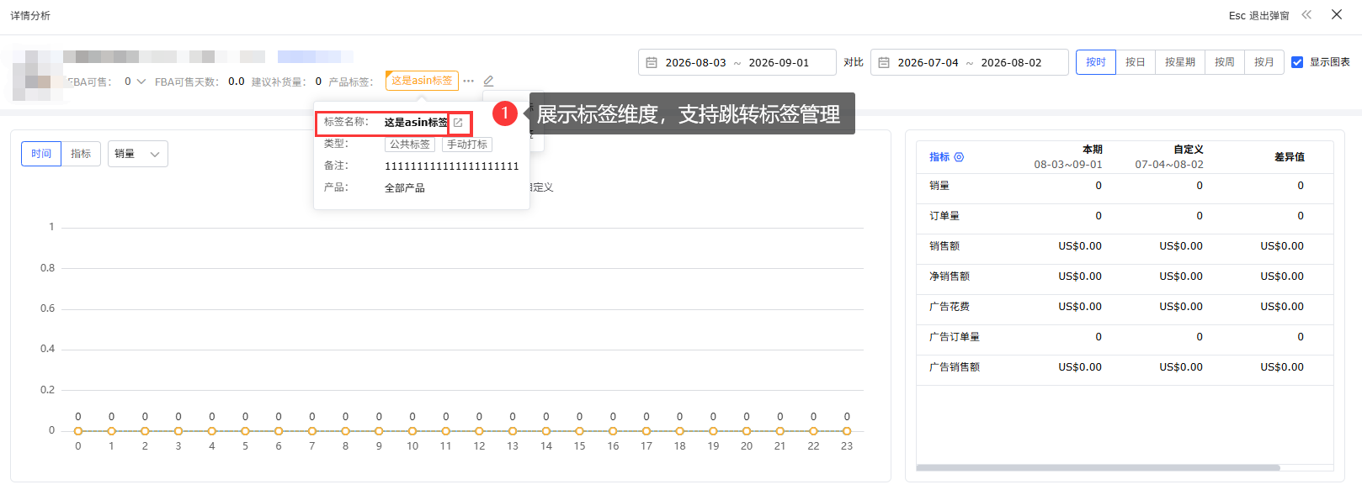1362x495 pixels.
Task: Click the horizontal scrollbar under metrics table
Action: 1098,468
